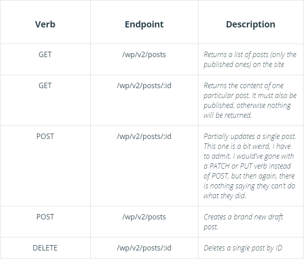The width and height of the screenshot is (304, 259).
Task: Click the 'Deletes a single post by ID' description
Action: (242, 248)
